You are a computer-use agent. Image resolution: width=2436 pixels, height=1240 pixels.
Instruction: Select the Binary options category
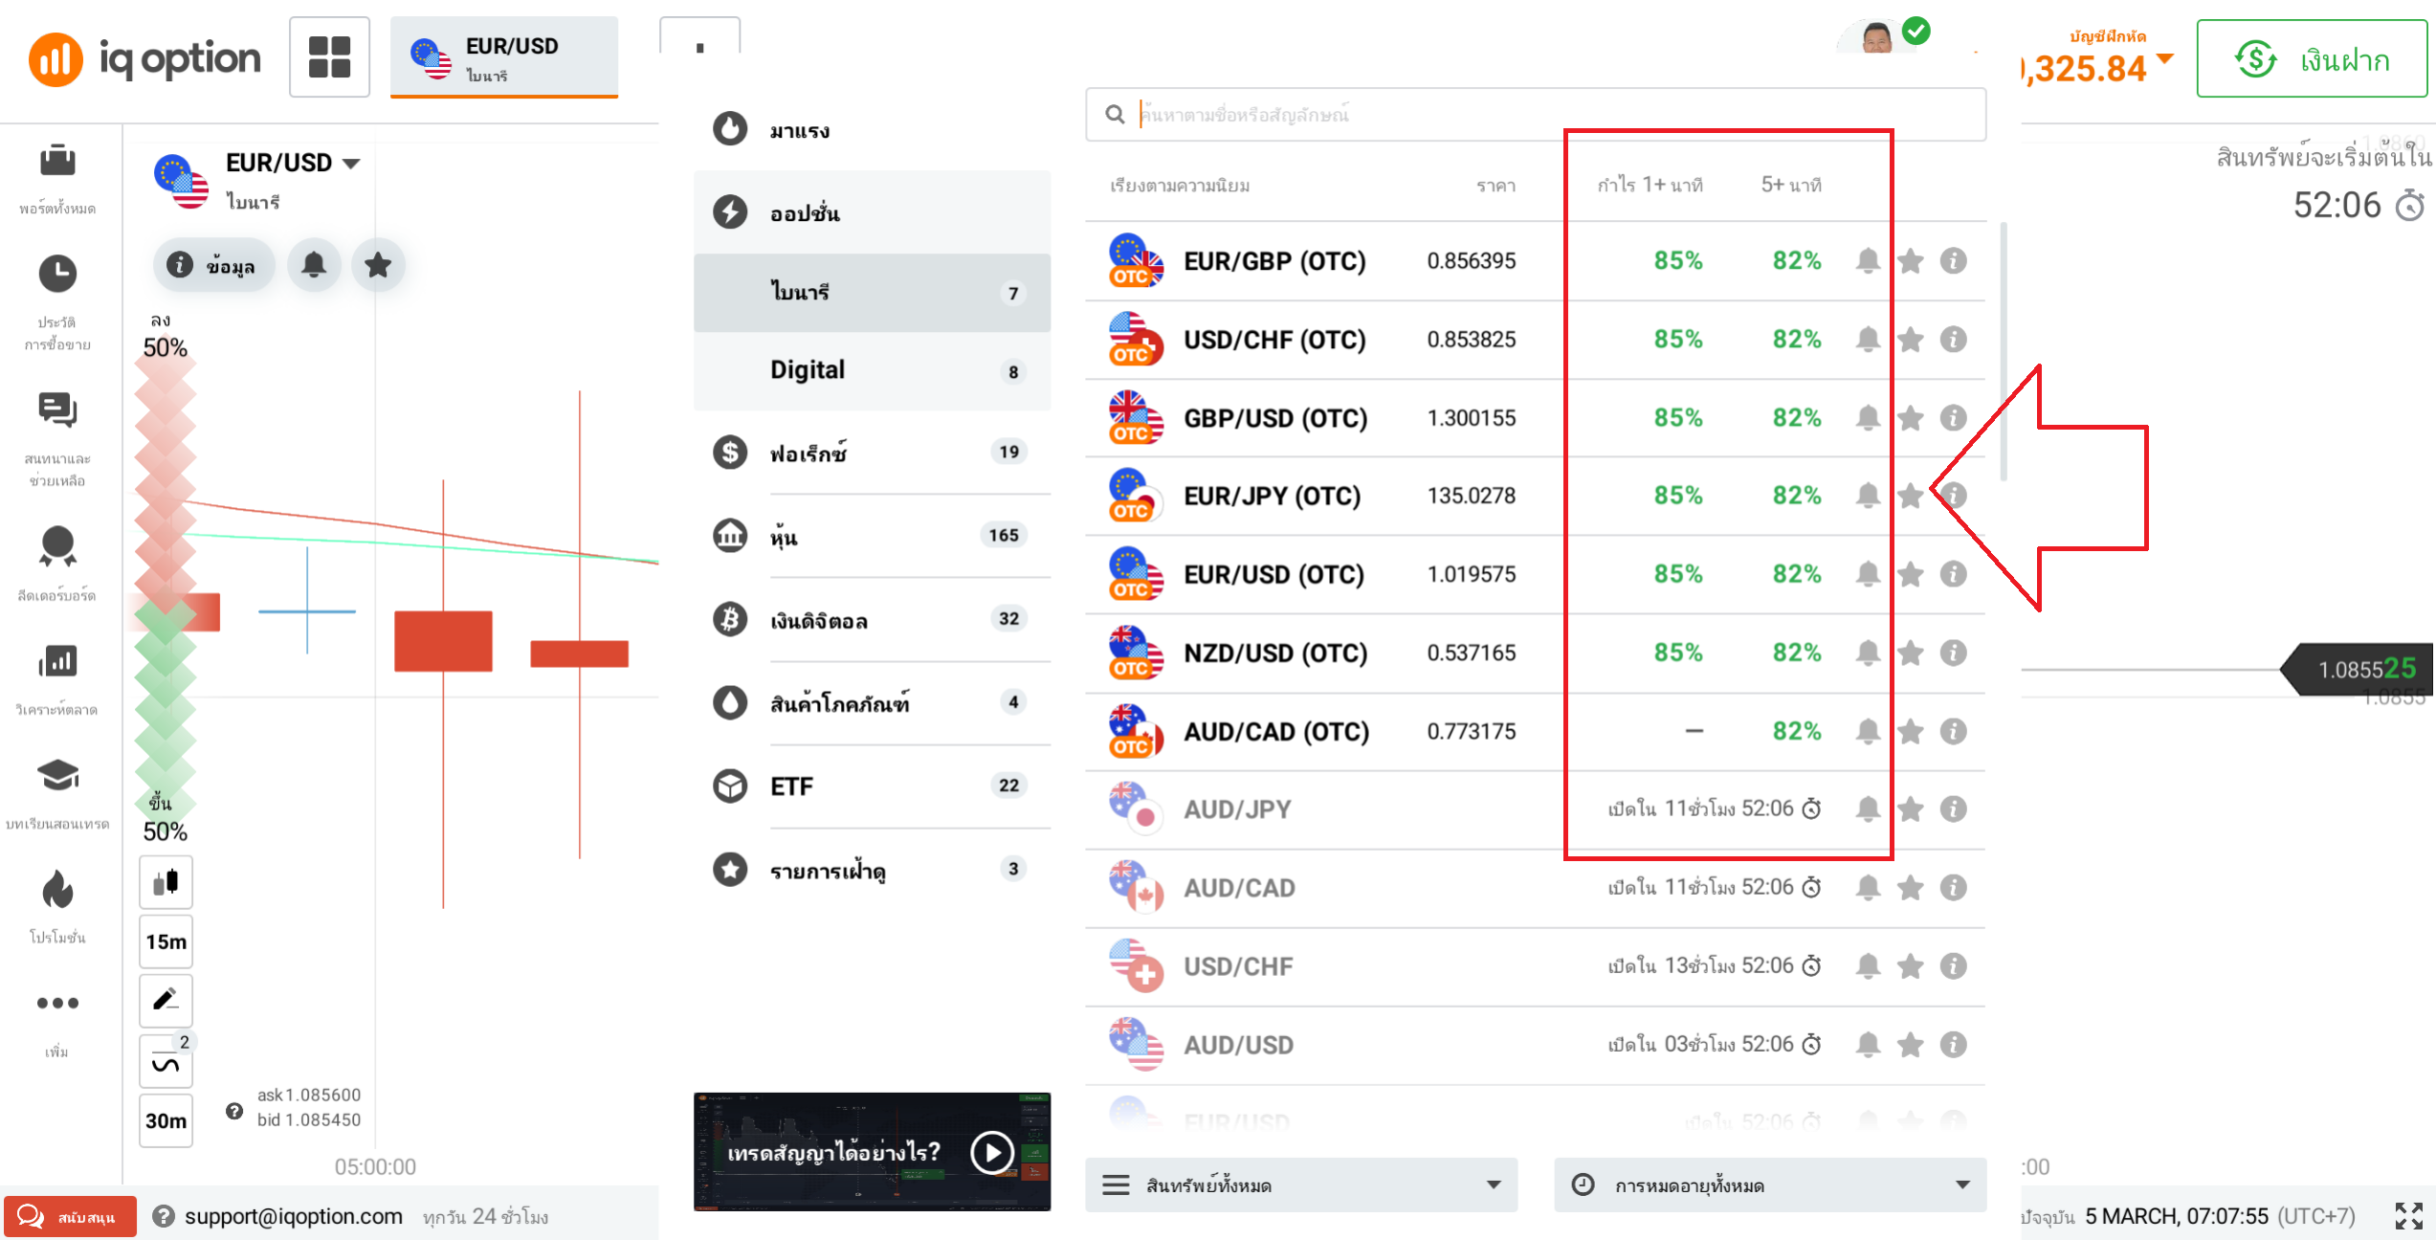tap(872, 293)
